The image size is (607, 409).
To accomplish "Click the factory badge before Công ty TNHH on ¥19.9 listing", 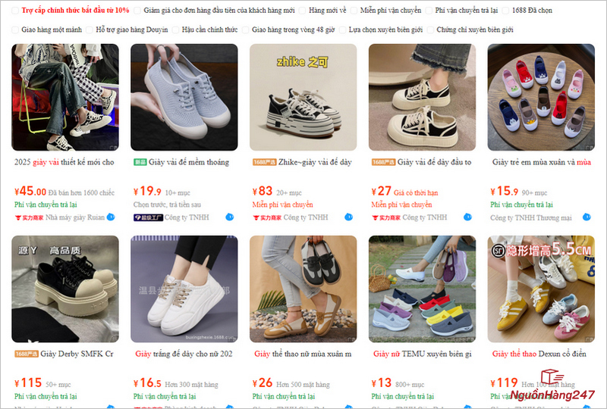I will point(148,217).
